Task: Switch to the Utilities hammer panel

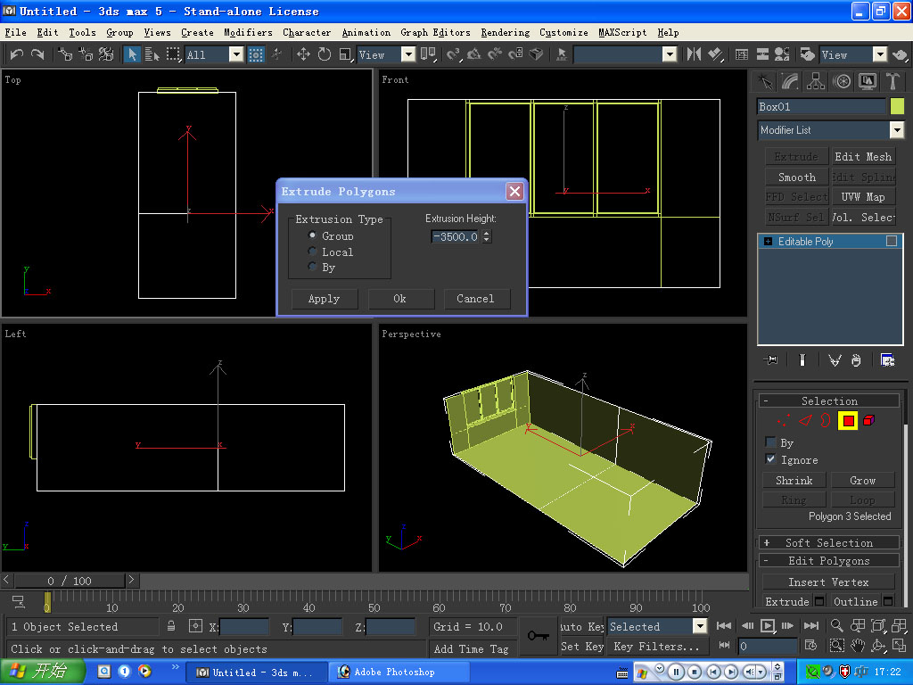Action: click(892, 82)
